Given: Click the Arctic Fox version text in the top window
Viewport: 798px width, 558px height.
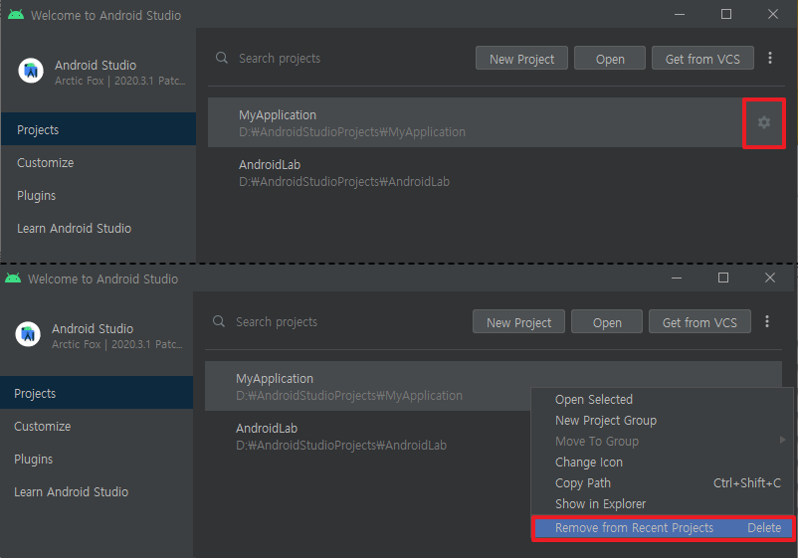Looking at the screenshot, I should (119, 81).
